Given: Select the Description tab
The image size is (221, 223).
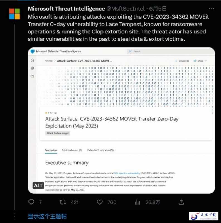Looking at the screenshot, I should pos(51,150).
